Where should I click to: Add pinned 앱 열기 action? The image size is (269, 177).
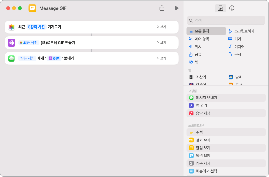tap(226, 105)
